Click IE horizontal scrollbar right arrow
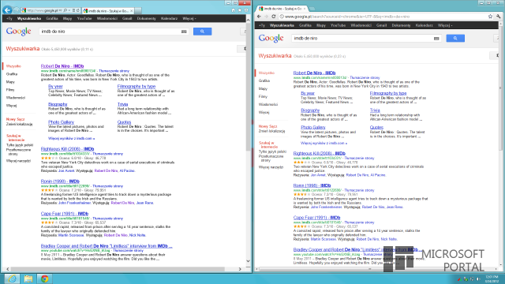 click(x=240, y=269)
